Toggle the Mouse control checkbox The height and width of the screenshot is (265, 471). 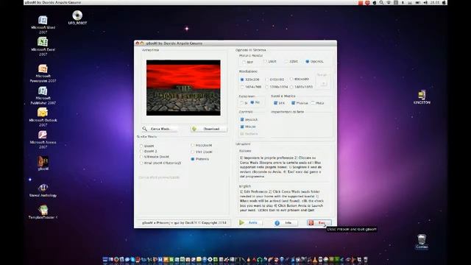pyautogui.click(x=242, y=127)
